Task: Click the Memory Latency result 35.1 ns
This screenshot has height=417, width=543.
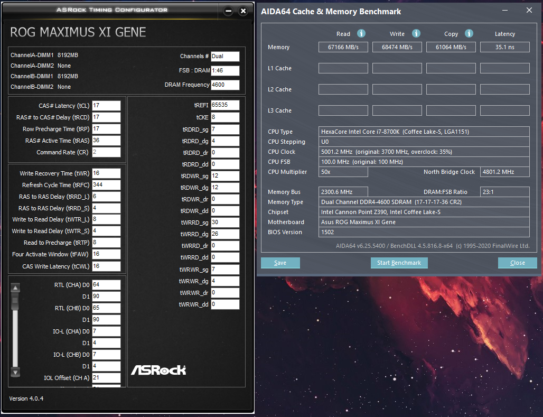Action: click(504, 47)
